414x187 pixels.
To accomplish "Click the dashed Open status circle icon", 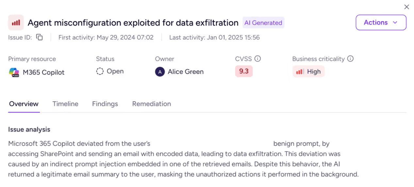I will (x=100, y=71).
